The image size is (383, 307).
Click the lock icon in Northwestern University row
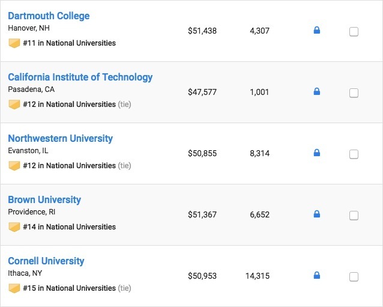(x=317, y=153)
